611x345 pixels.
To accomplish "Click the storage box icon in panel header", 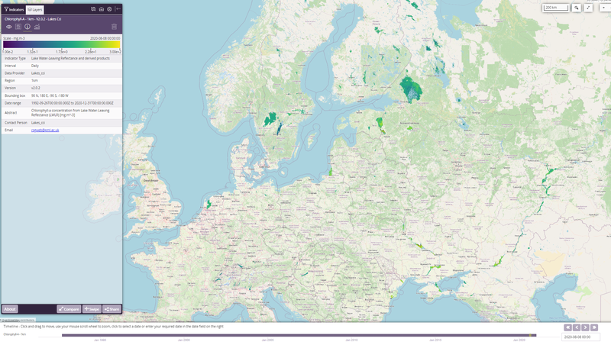I will click(101, 9).
